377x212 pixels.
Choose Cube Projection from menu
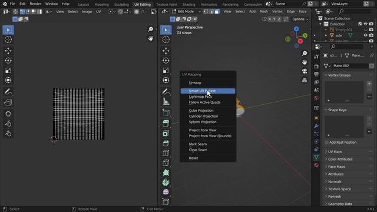(208, 111)
